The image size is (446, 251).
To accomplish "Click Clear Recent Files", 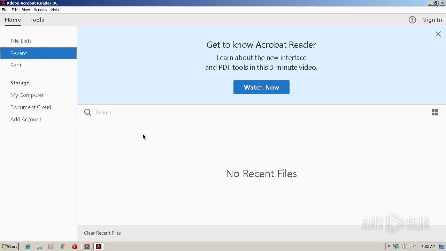I will [x=102, y=233].
